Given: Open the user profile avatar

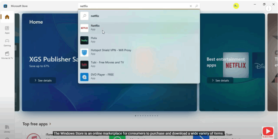Looking at the screenshot, I should (x=236, y=6).
